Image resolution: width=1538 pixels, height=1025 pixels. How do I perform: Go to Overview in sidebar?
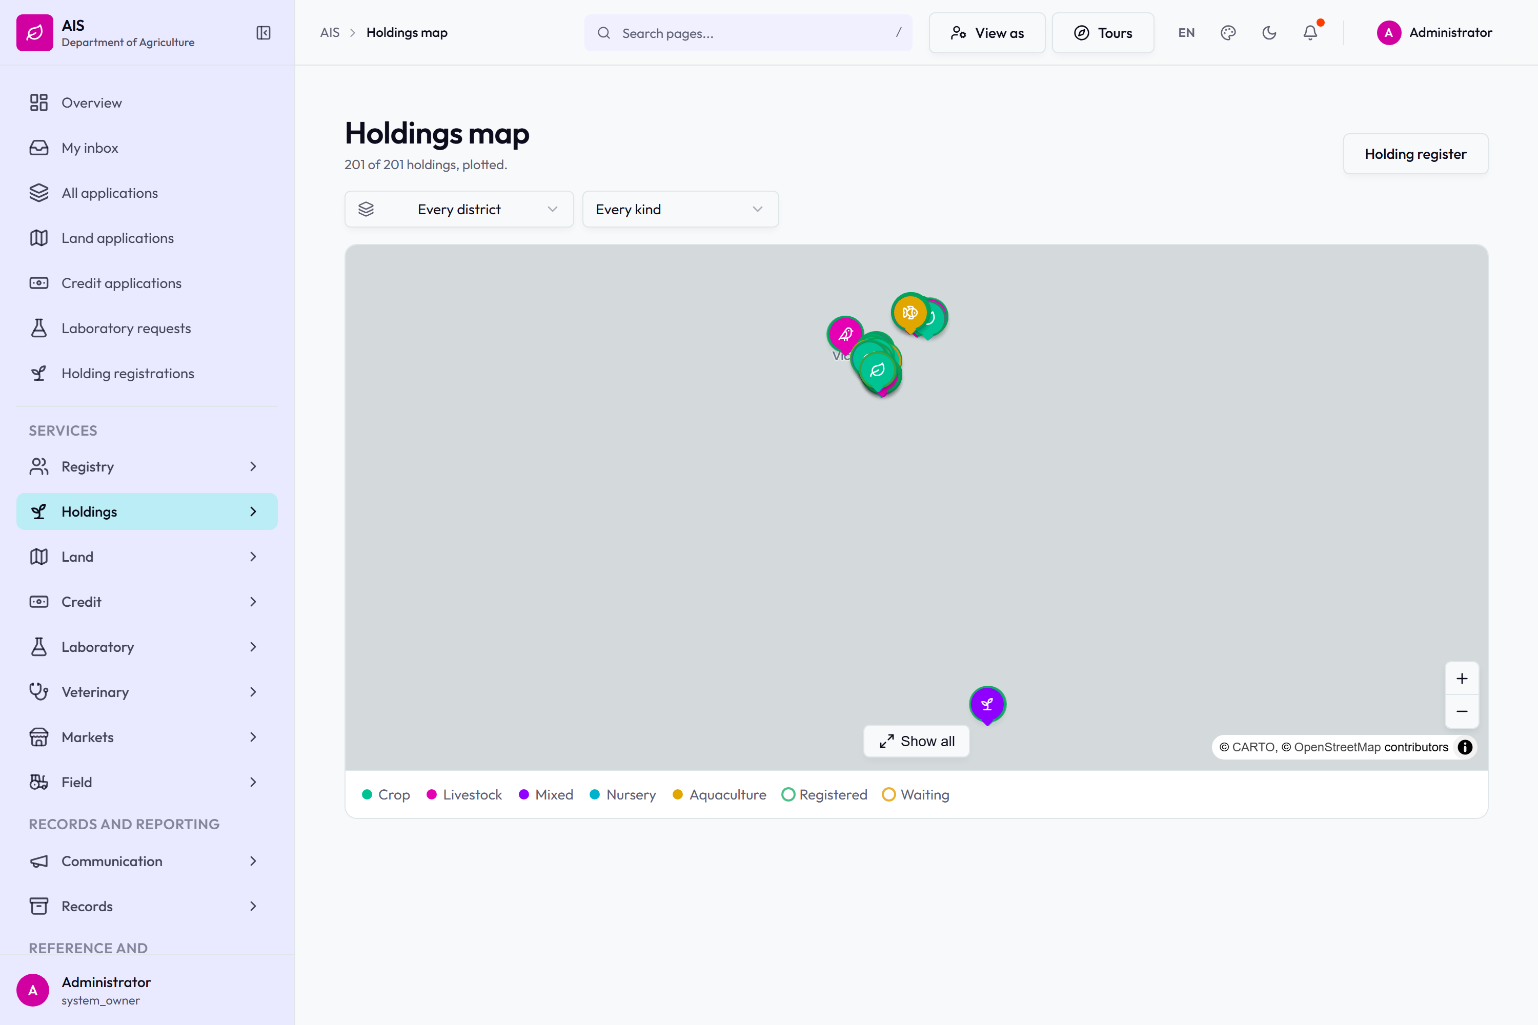point(147,102)
